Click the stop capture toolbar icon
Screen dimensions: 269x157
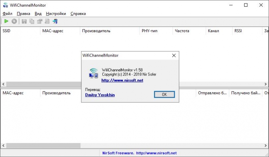click(14, 21)
